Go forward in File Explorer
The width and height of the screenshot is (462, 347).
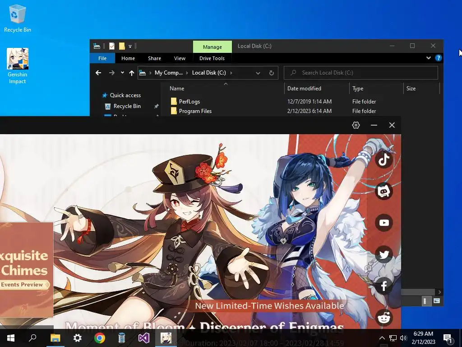click(112, 73)
